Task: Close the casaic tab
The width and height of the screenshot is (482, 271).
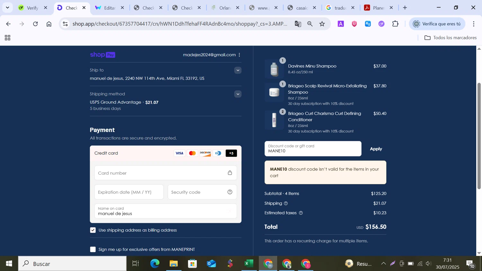Action: click(x=314, y=8)
